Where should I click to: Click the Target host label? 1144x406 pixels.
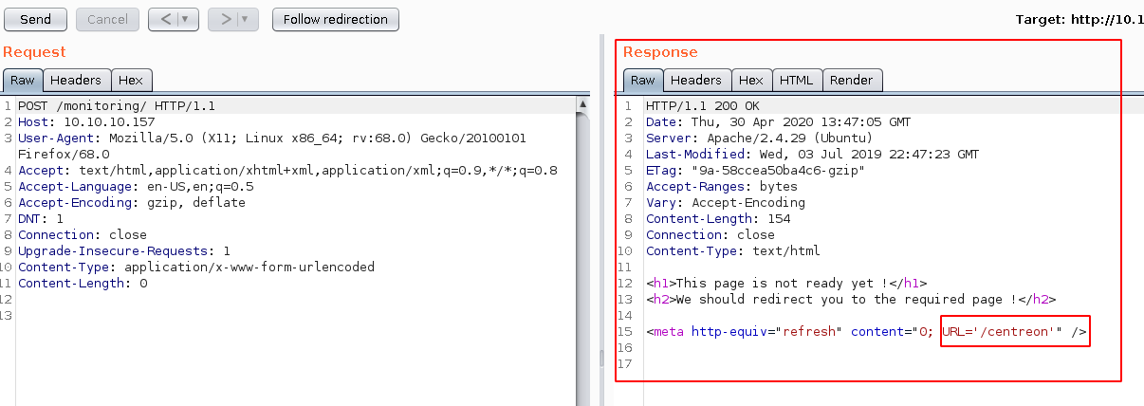[1079, 19]
